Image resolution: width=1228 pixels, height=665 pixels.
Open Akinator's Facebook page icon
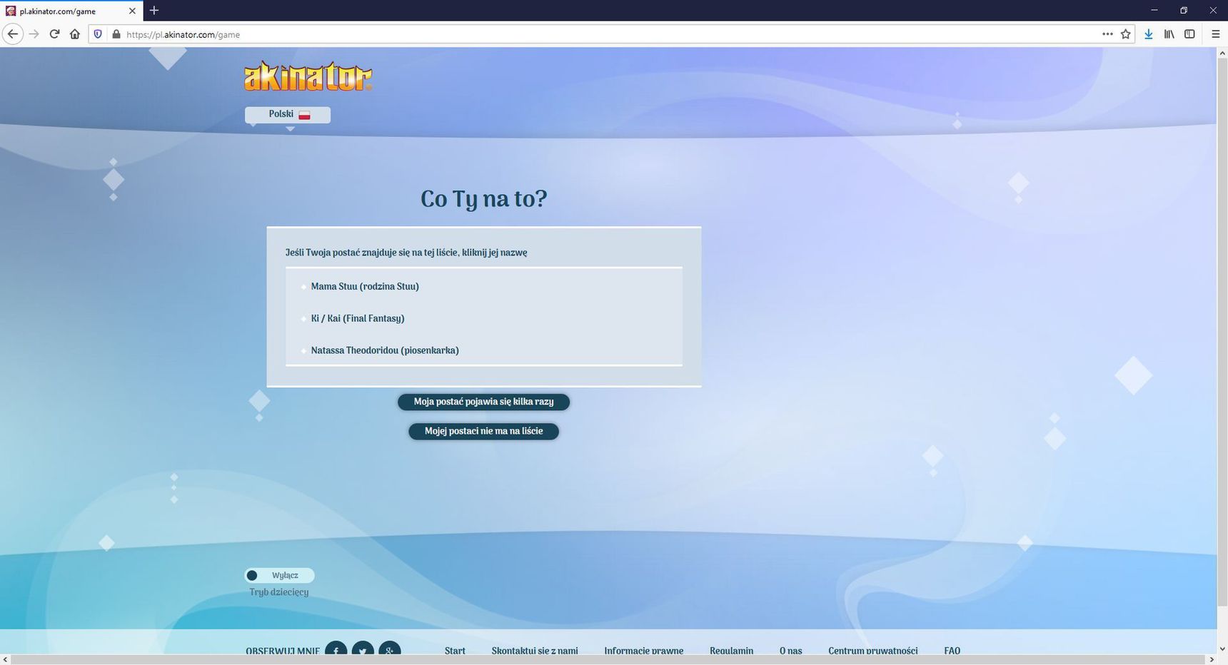(336, 649)
